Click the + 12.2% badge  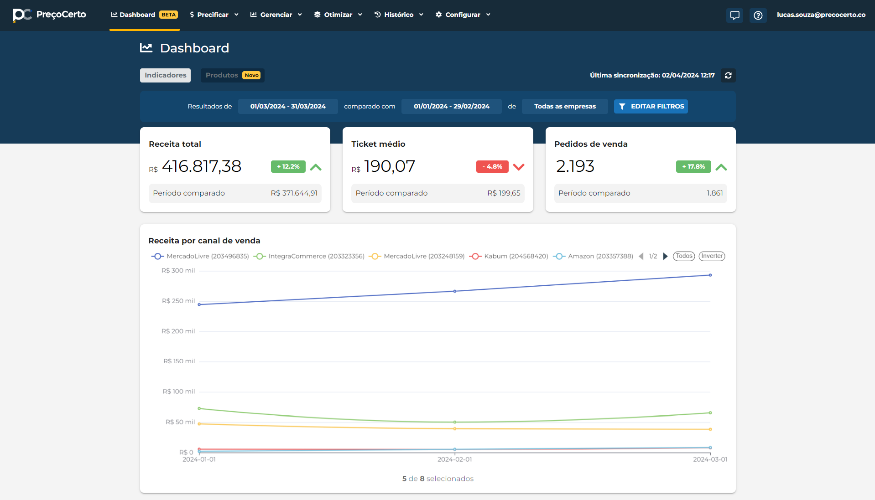point(288,167)
